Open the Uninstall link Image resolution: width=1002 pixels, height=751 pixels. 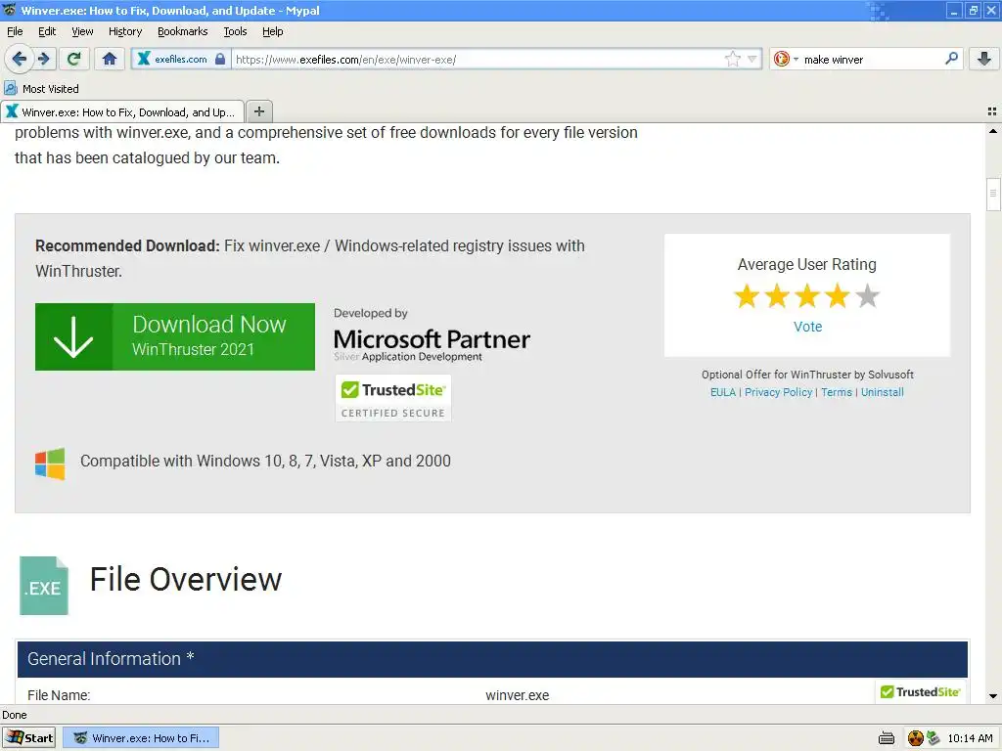tap(882, 392)
